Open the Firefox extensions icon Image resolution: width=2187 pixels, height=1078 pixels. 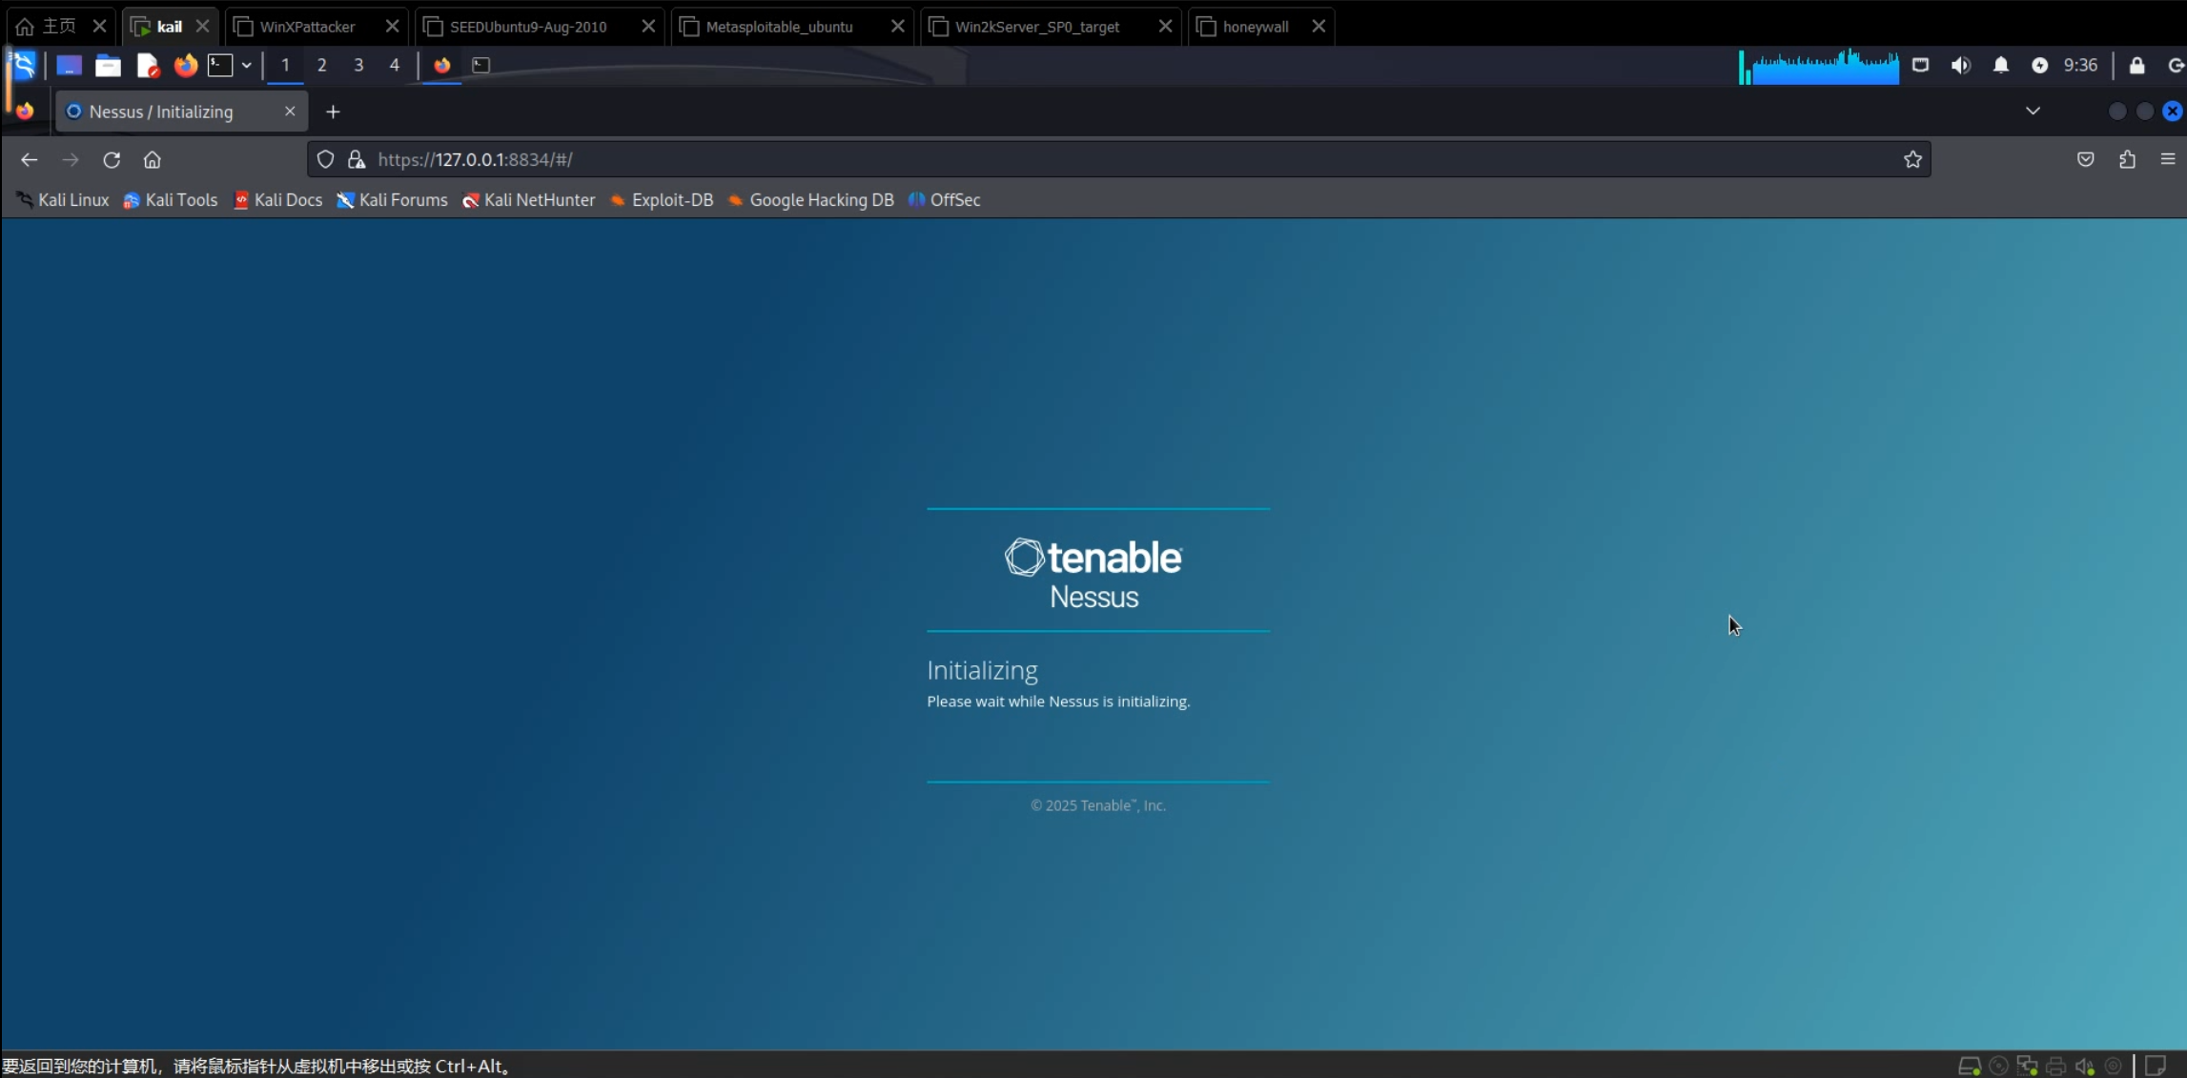click(x=2127, y=160)
